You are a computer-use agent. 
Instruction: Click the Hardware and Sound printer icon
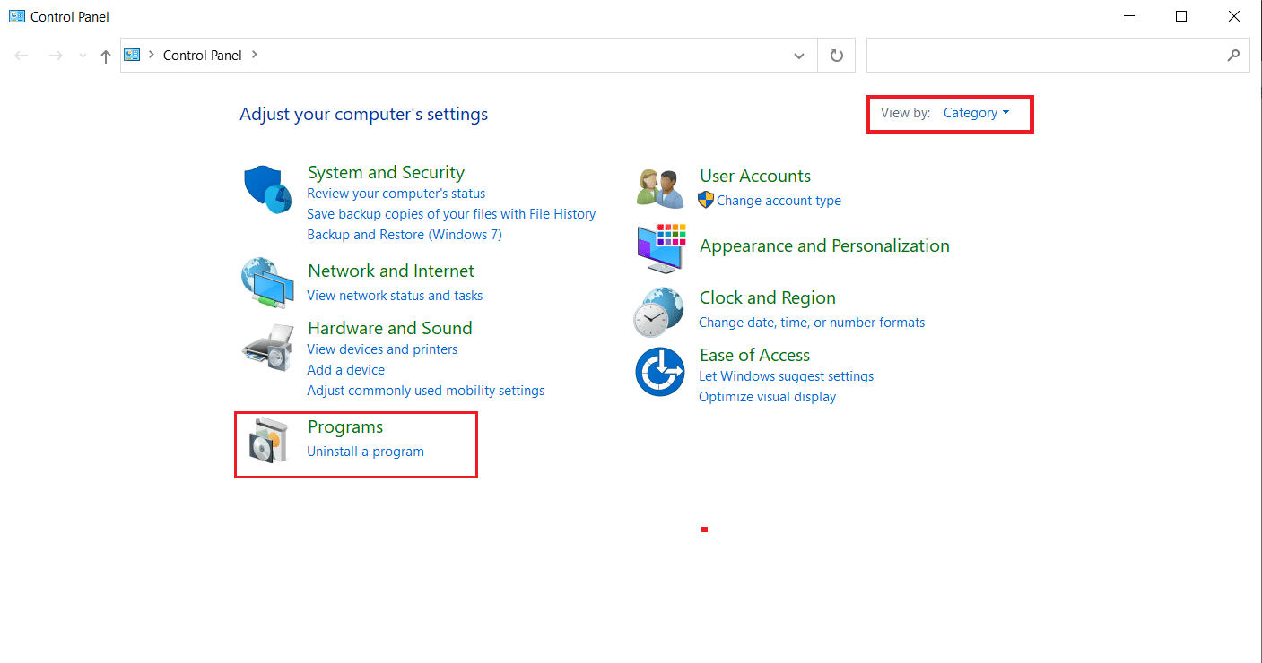pyautogui.click(x=267, y=347)
